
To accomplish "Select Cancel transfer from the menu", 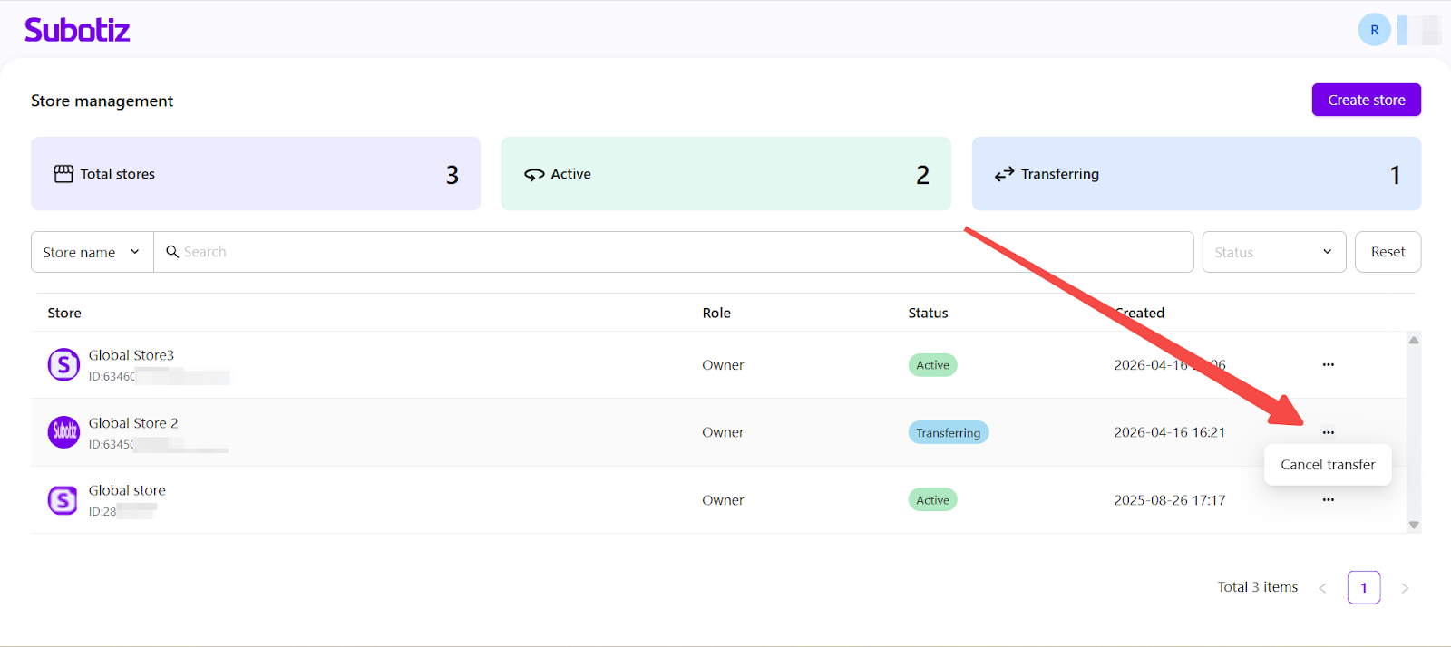I will click(x=1328, y=465).
